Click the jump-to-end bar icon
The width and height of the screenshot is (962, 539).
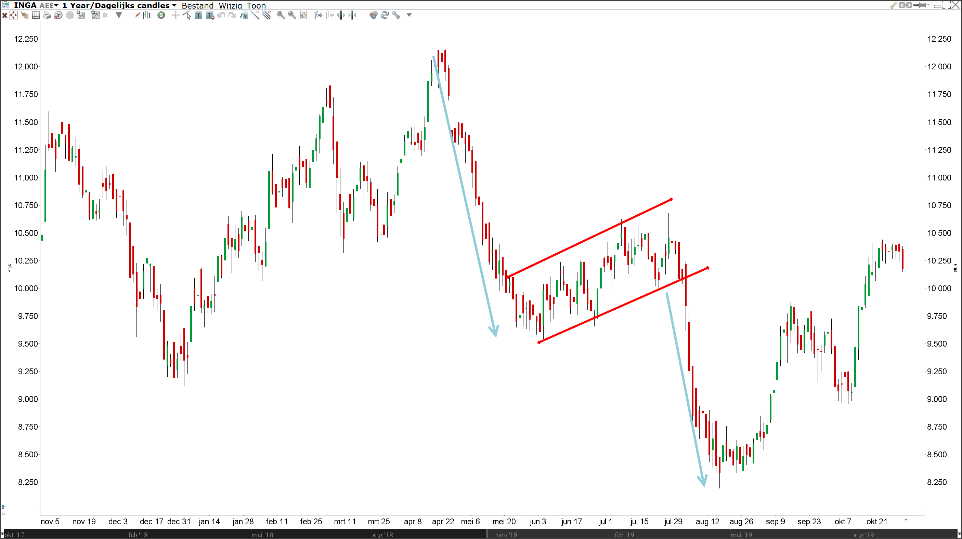point(352,15)
